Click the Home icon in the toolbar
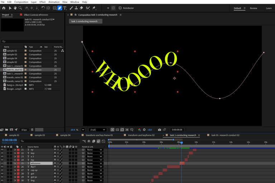This screenshot has height=183, width=275. [4, 8]
